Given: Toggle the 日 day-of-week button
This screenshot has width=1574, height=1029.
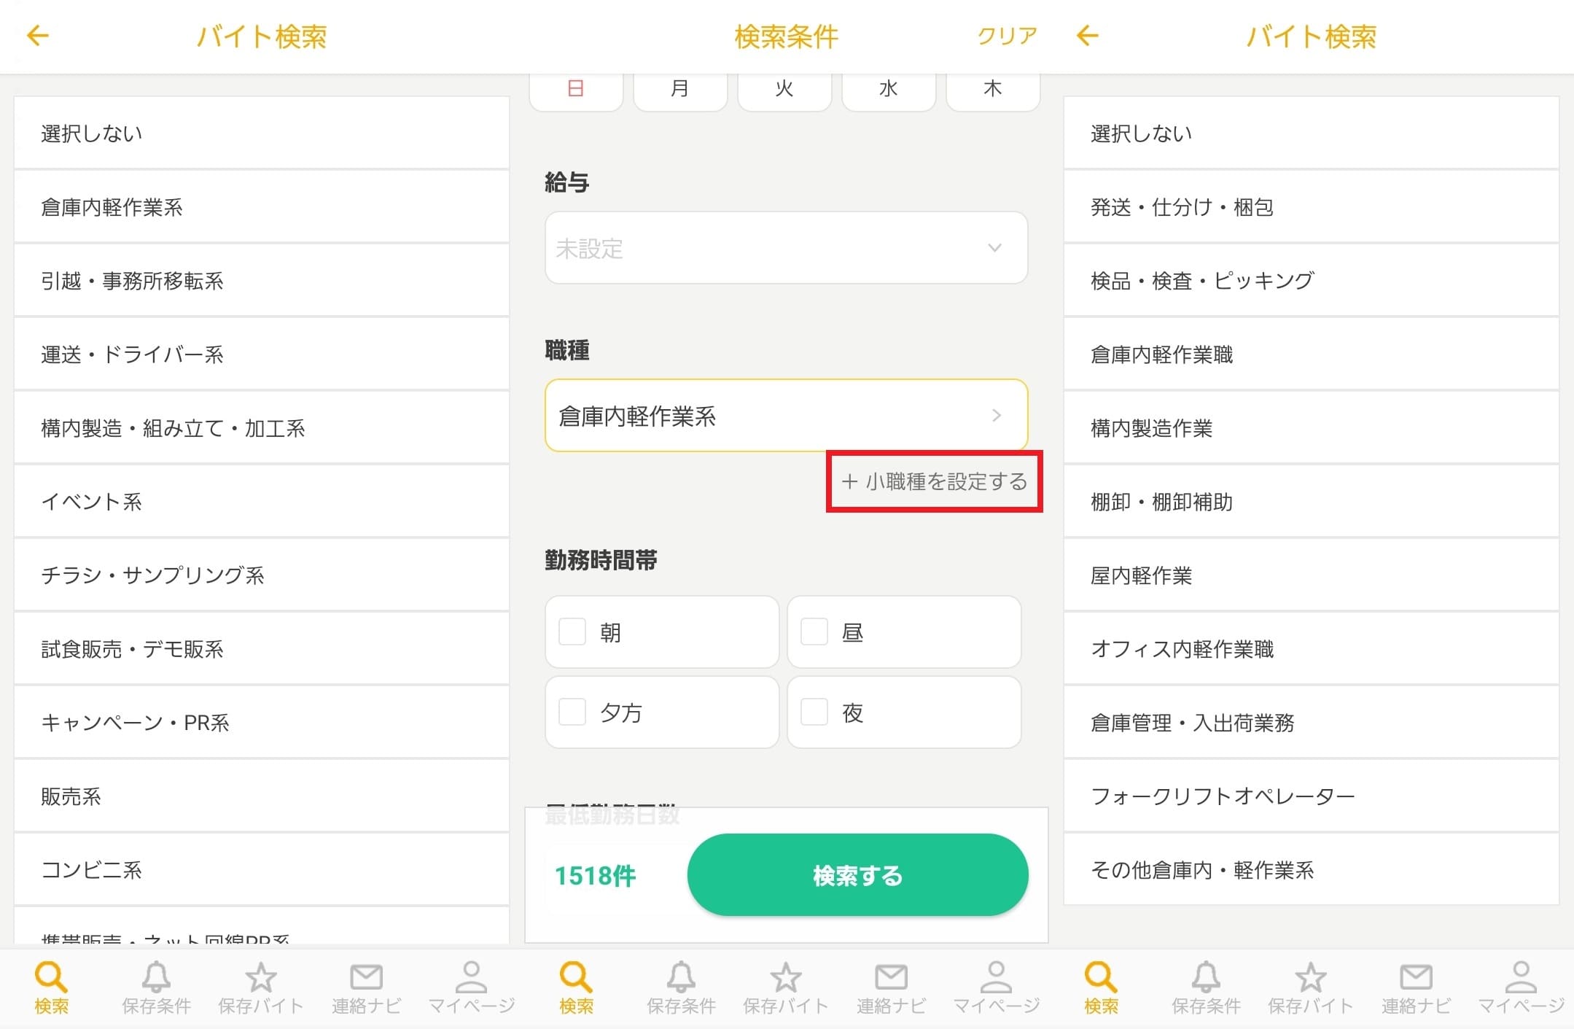Looking at the screenshot, I should point(576,91).
